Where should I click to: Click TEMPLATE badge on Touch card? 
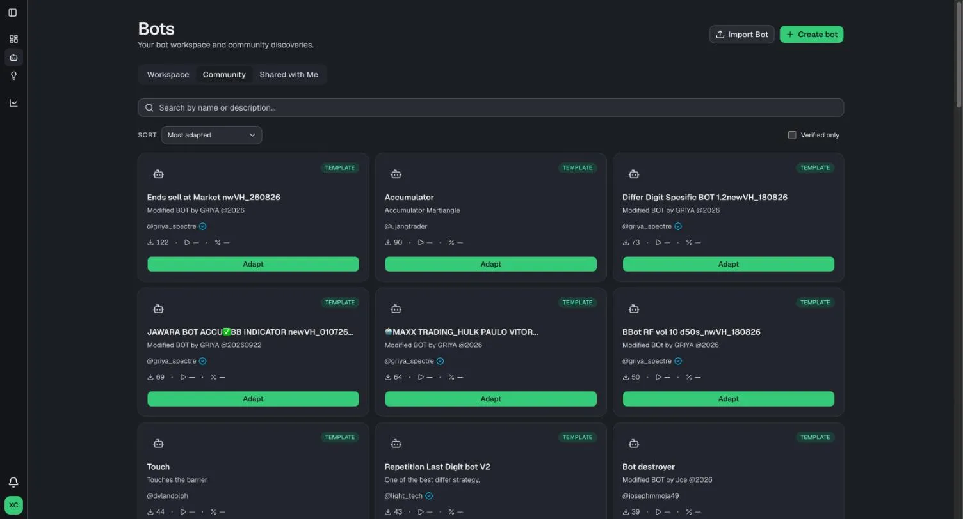pyautogui.click(x=340, y=437)
